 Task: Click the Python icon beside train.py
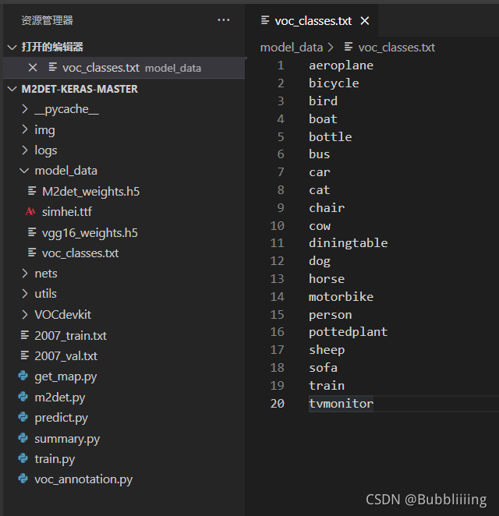[x=23, y=459]
